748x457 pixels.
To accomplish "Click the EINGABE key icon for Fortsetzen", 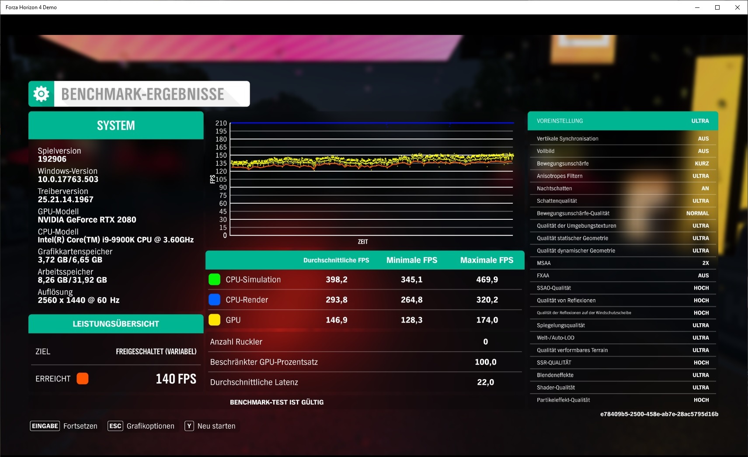I will coord(45,426).
